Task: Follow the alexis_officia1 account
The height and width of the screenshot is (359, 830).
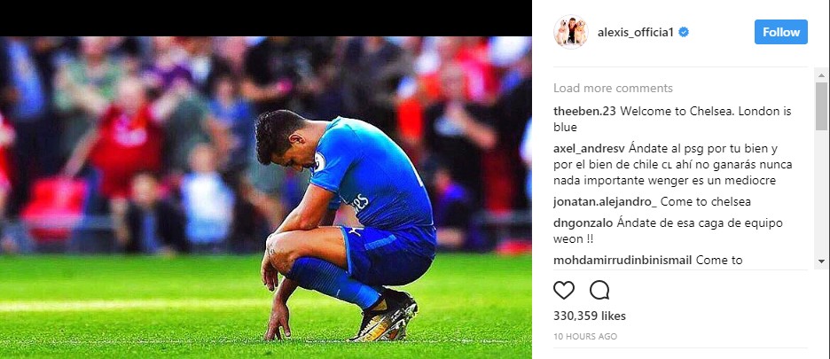Action: (x=780, y=32)
